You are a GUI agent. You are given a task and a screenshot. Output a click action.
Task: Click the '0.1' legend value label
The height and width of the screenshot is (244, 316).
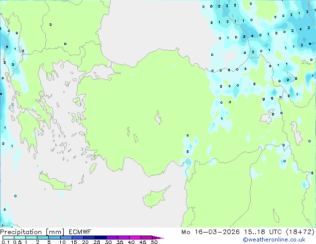pos(5,242)
